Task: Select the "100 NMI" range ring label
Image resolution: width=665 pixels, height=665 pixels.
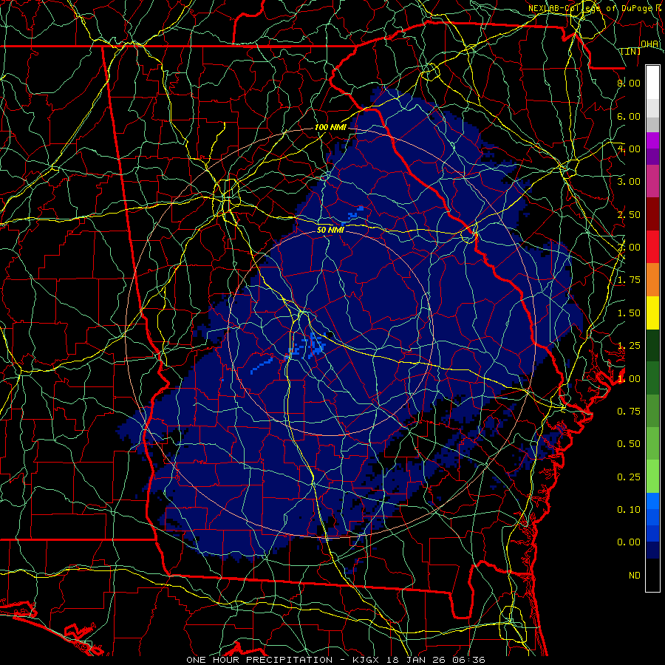Action: tap(330, 127)
